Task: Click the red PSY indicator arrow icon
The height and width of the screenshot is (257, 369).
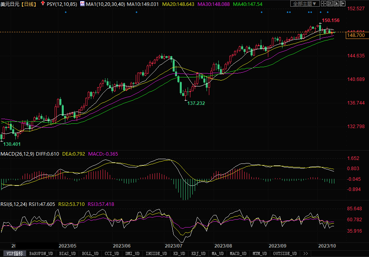Action: pyautogui.click(x=42, y=4)
